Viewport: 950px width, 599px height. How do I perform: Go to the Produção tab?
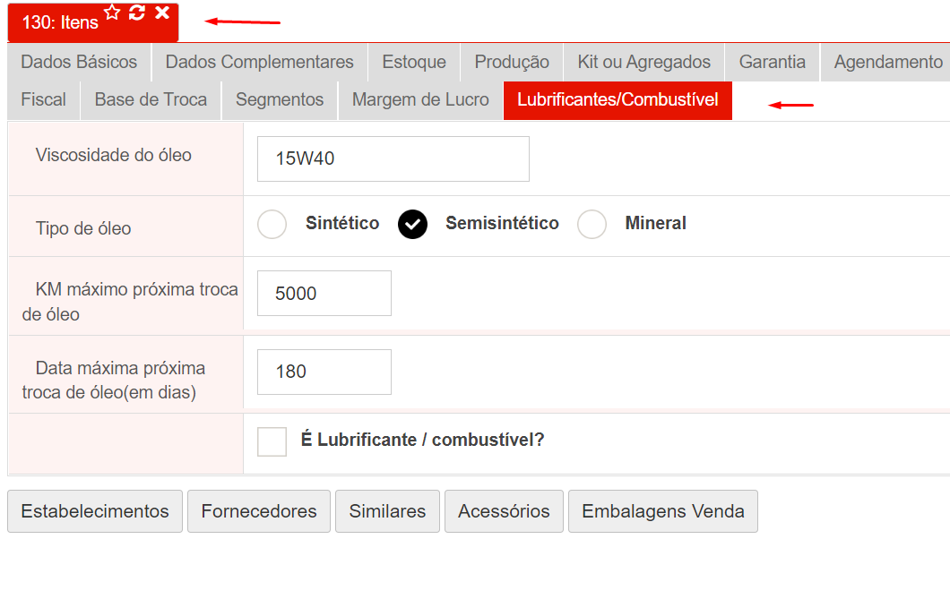(x=512, y=62)
